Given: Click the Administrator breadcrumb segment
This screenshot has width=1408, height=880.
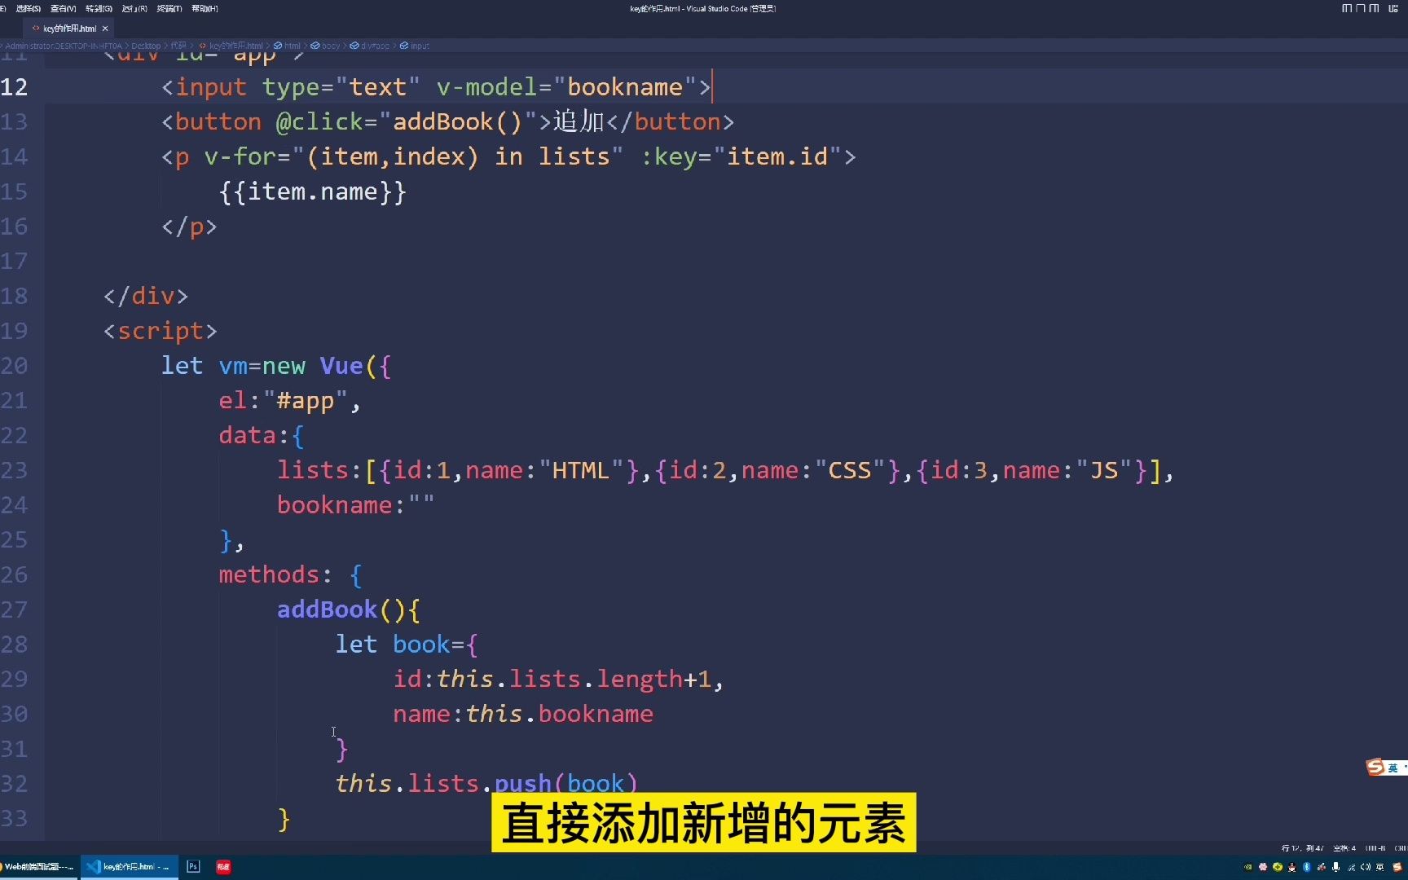Looking at the screenshot, I should [x=64, y=46].
